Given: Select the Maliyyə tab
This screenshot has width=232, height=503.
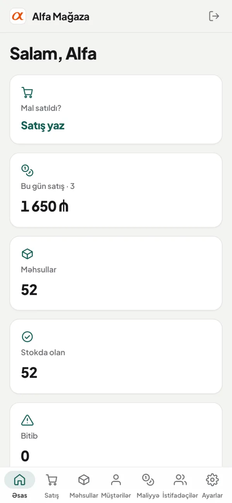Looking at the screenshot, I should coord(148,485).
